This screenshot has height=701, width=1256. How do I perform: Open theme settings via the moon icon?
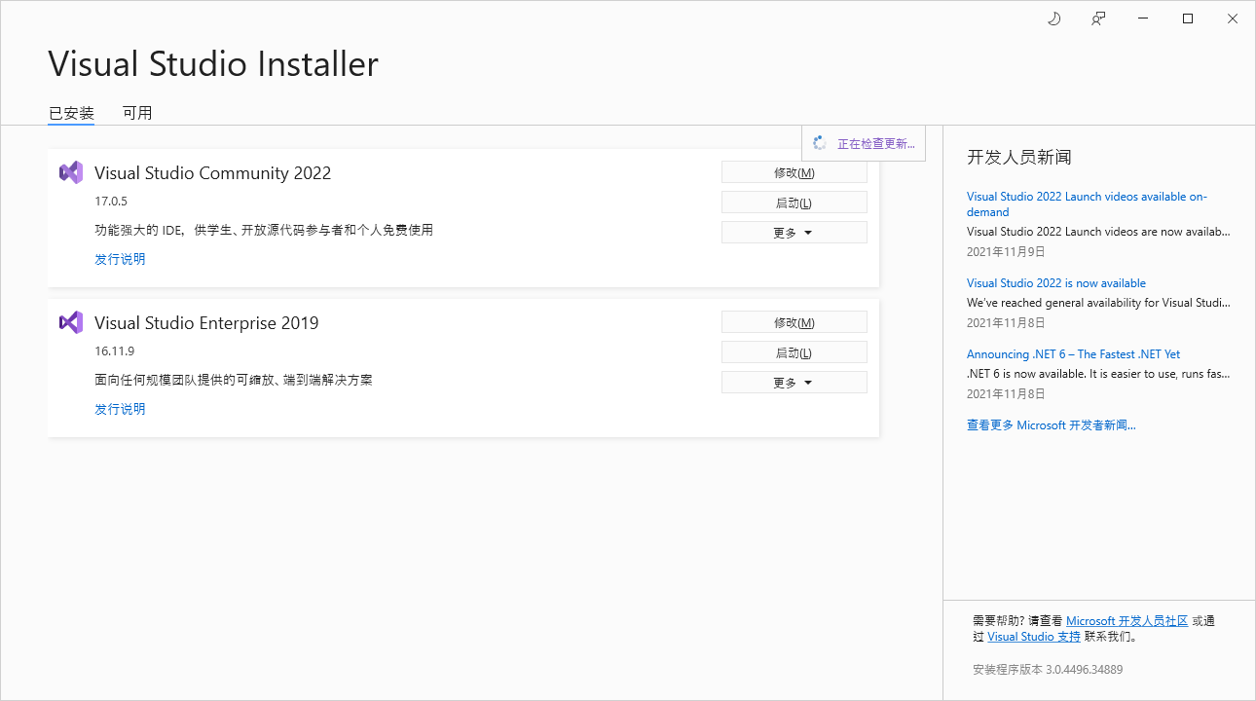1053,18
